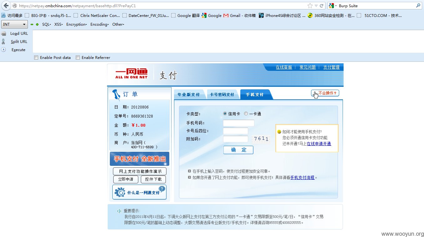Click the 手机号码 input field
424x237 pixels.
point(239,123)
